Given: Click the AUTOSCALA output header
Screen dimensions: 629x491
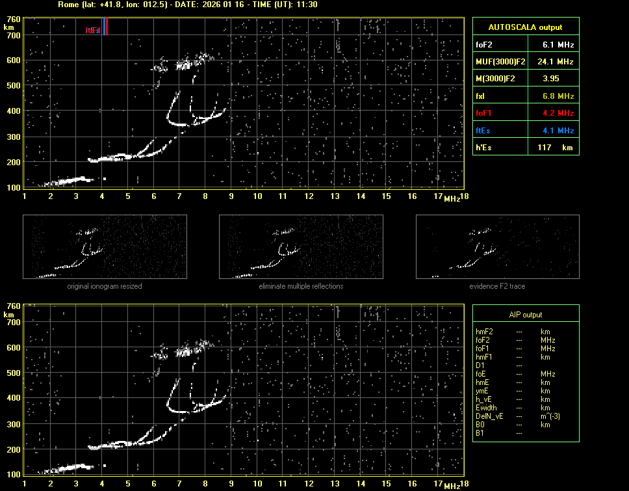Looking at the screenshot, I should [x=525, y=27].
